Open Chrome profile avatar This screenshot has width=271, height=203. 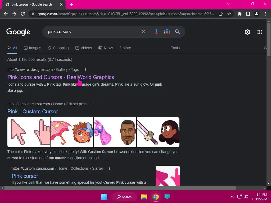point(257,14)
